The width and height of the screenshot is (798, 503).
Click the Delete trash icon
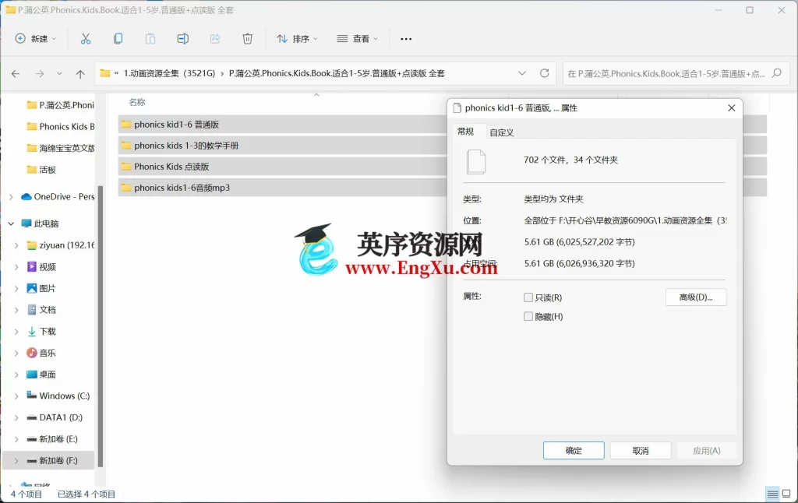click(x=247, y=39)
